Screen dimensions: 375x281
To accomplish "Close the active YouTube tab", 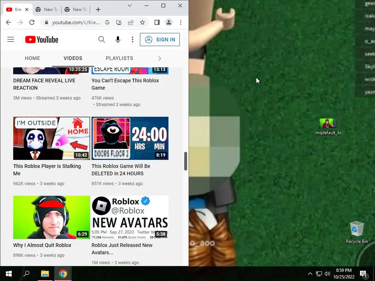I will click(27, 10).
